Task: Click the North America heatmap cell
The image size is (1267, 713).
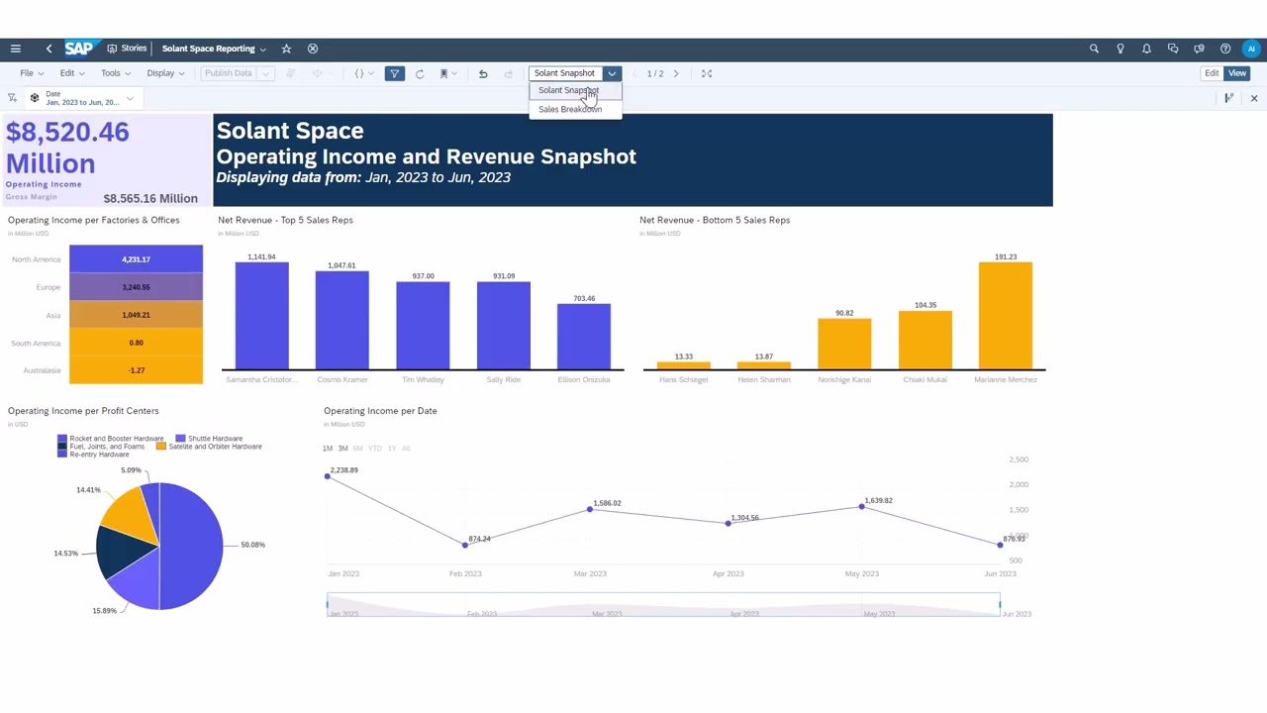Action: click(136, 259)
